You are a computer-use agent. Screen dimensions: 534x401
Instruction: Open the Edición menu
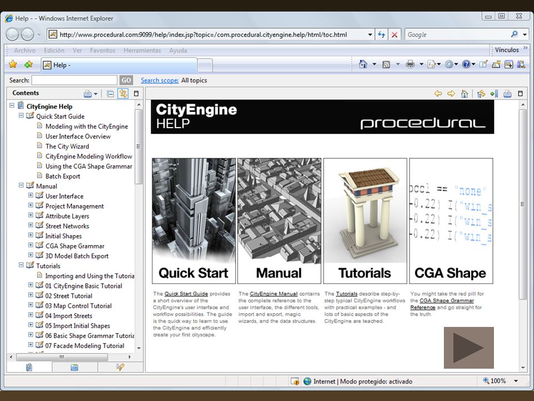54,50
